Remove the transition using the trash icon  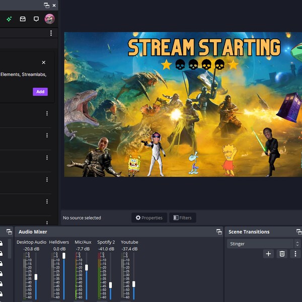282,254
